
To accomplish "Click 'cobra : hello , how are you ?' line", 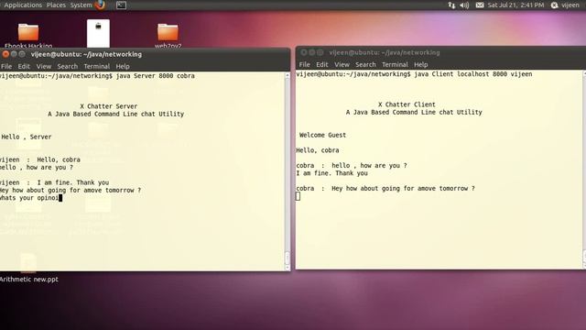I will click(x=352, y=165).
